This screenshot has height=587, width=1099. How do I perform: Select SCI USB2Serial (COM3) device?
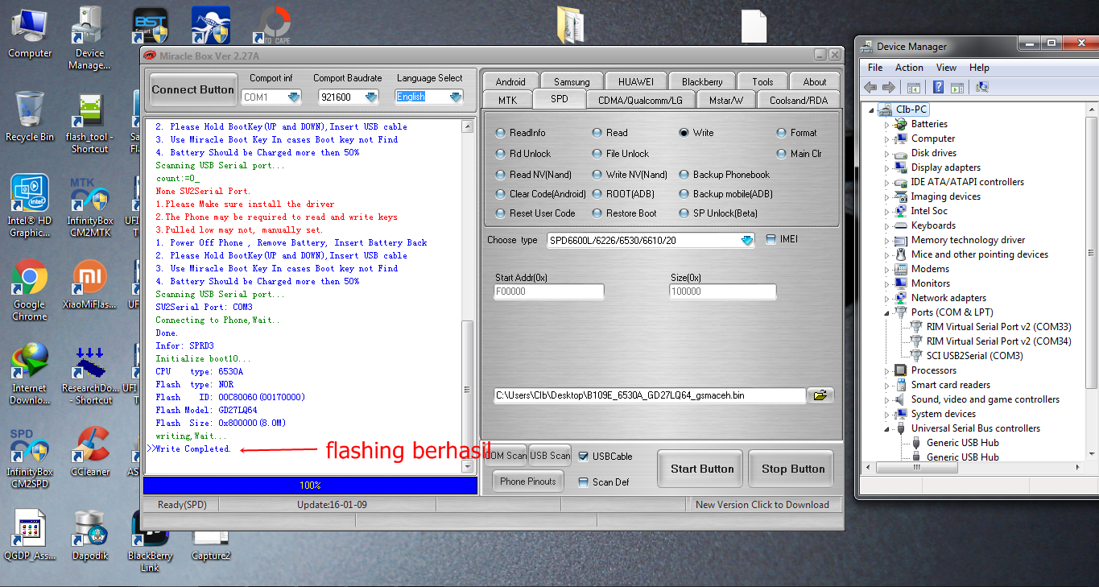pyautogui.click(x=966, y=356)
